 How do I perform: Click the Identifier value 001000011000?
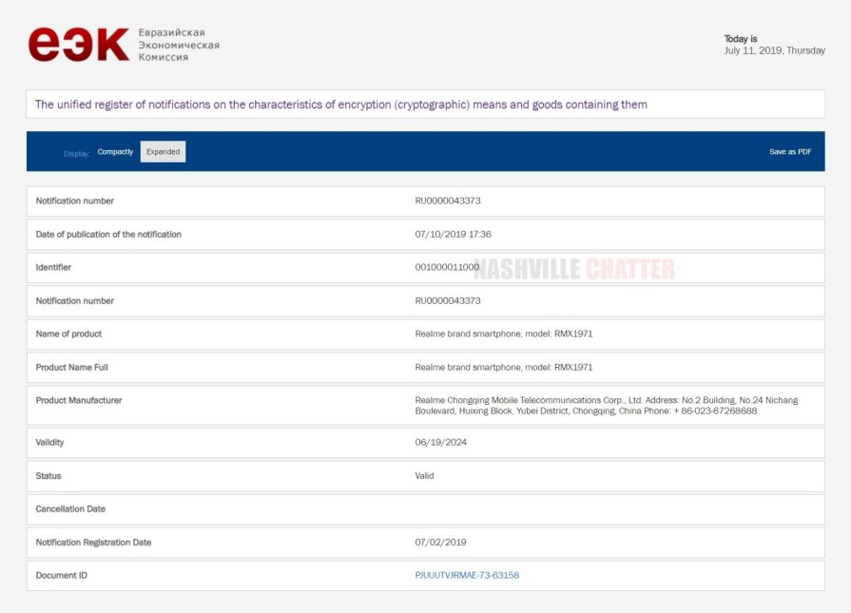[x=447, y=267]
